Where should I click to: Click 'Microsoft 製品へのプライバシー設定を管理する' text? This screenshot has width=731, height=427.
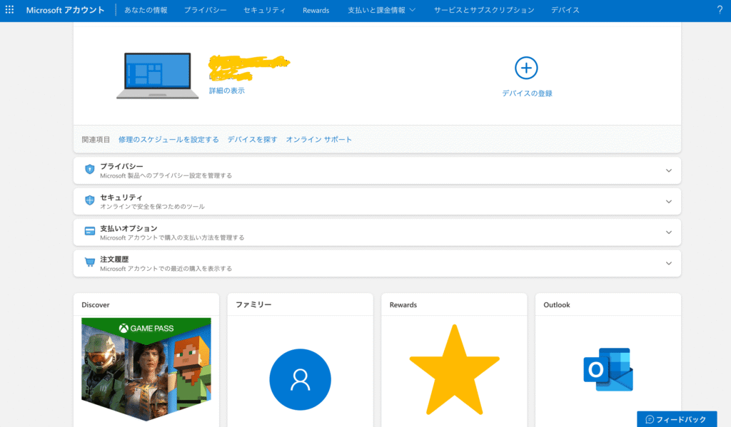coord(166,175)
